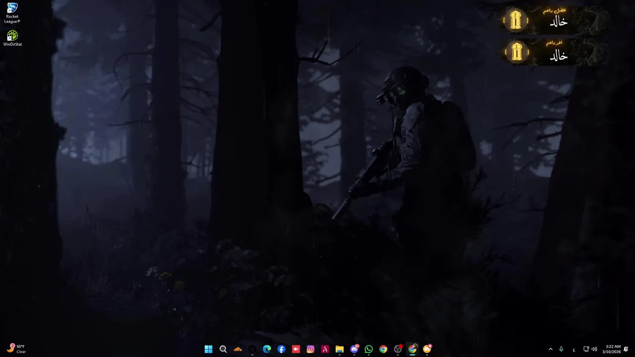
Task: Open Discord with 9+ badge
Action: 354,349
